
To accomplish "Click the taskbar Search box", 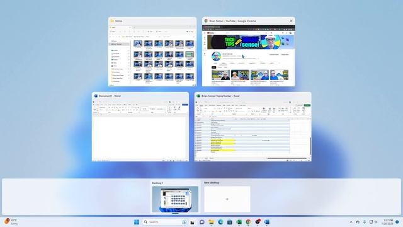I will point(164,222).
